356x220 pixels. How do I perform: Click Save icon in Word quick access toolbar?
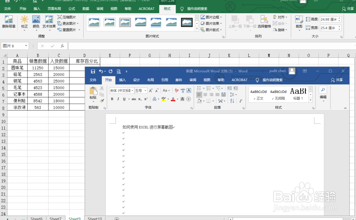(93, 71)
